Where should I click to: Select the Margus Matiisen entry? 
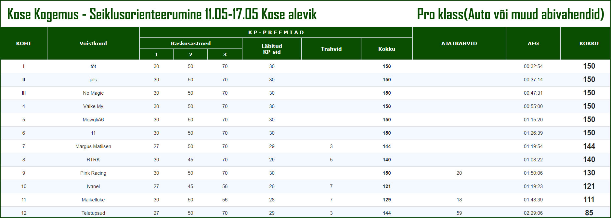coord(93,146)
